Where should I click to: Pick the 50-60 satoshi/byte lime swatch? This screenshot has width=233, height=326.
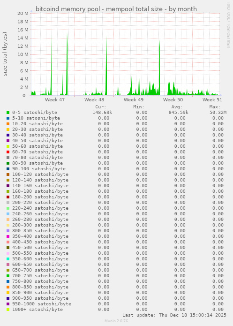tap(8, 146)
